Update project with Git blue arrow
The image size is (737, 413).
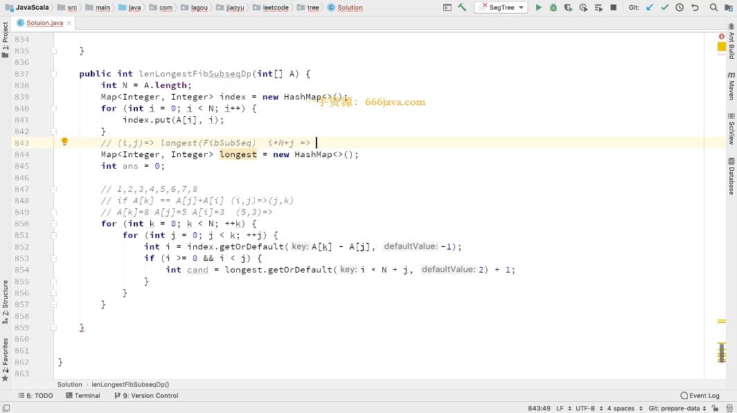[650, 8]
